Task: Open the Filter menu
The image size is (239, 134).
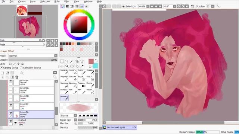Action: pos(67,1)
